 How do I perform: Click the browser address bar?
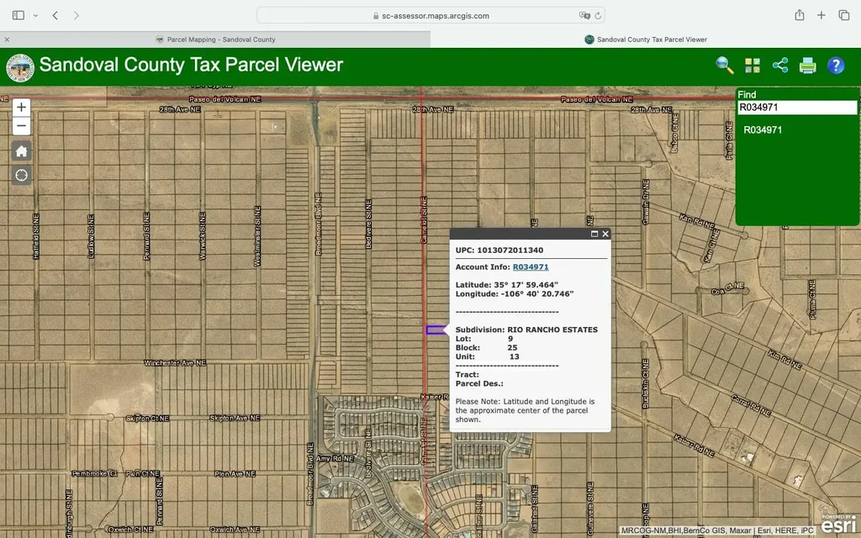pos(430,15)
